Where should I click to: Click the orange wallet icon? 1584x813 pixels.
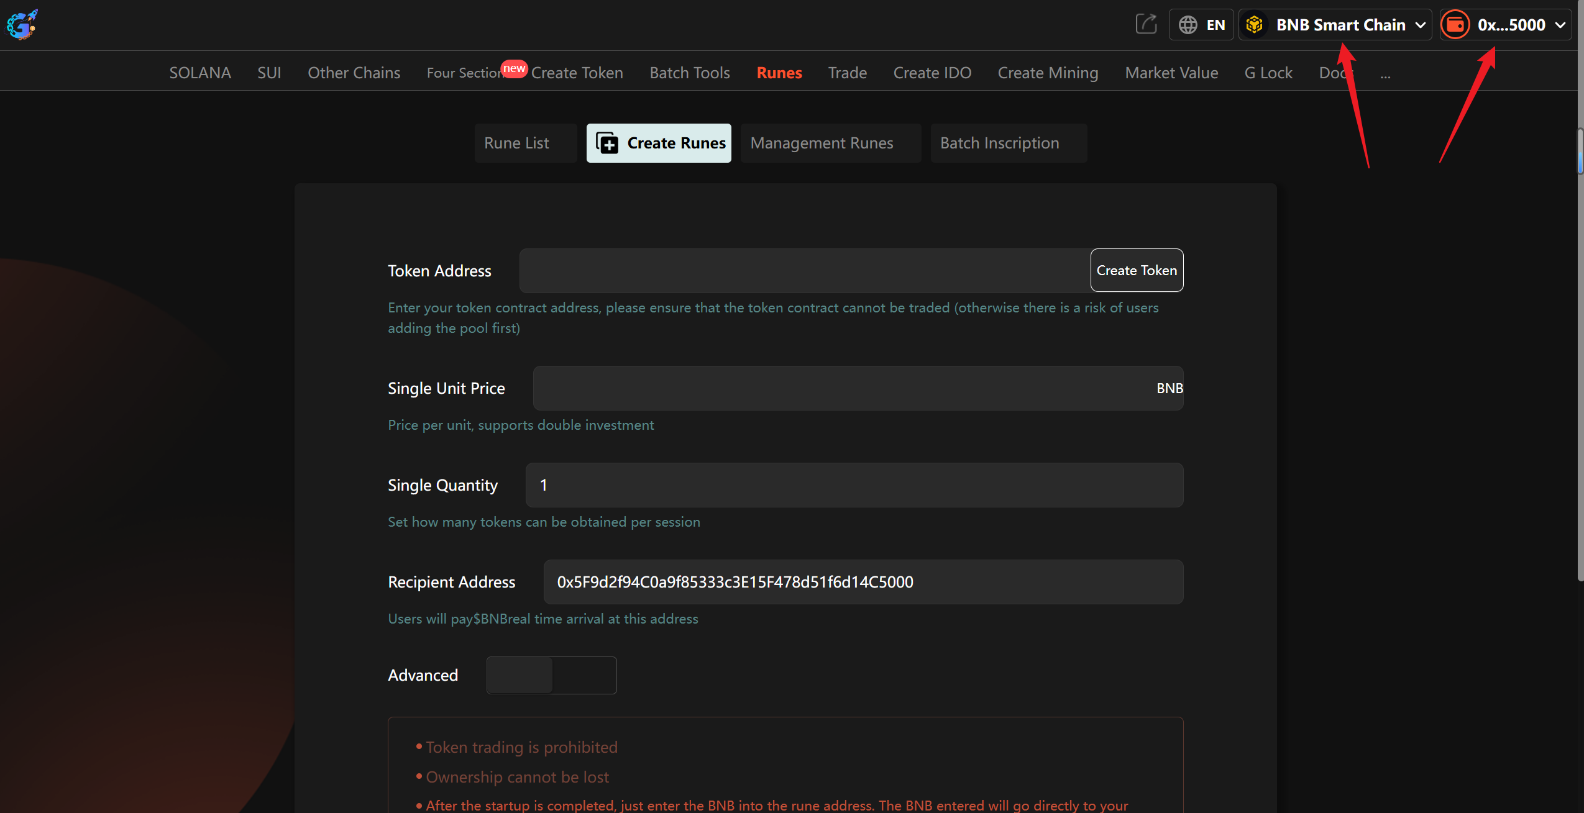click(x=1455, y=25)
